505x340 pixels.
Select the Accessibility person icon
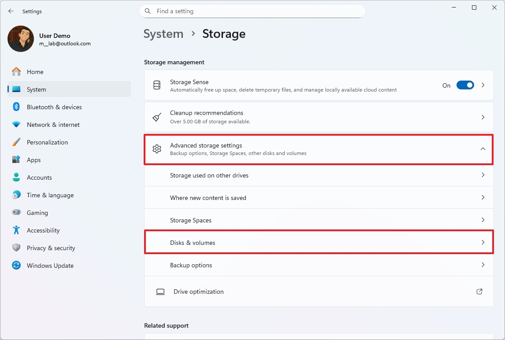click(x=16, y=230)
